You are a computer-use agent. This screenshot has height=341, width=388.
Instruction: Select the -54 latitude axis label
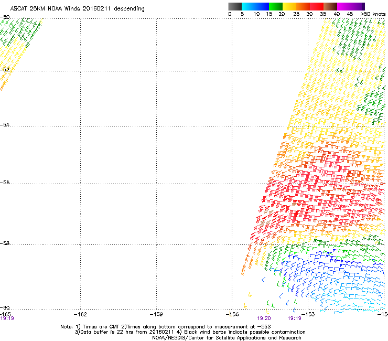5,125
